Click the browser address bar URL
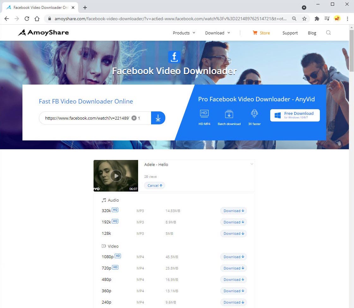Screen dimensions: 354x308 pos(170,19)
